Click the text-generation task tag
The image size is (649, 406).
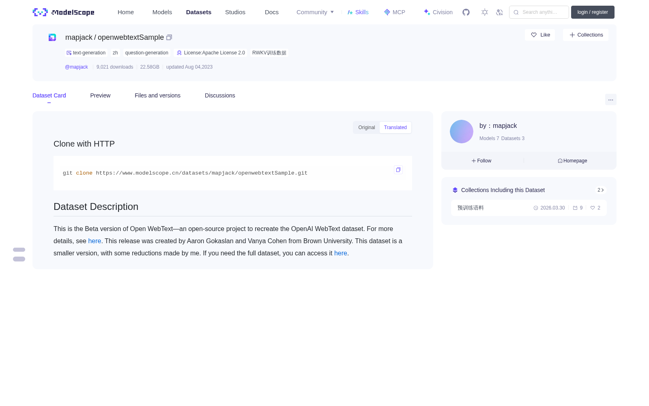point(86,53)
